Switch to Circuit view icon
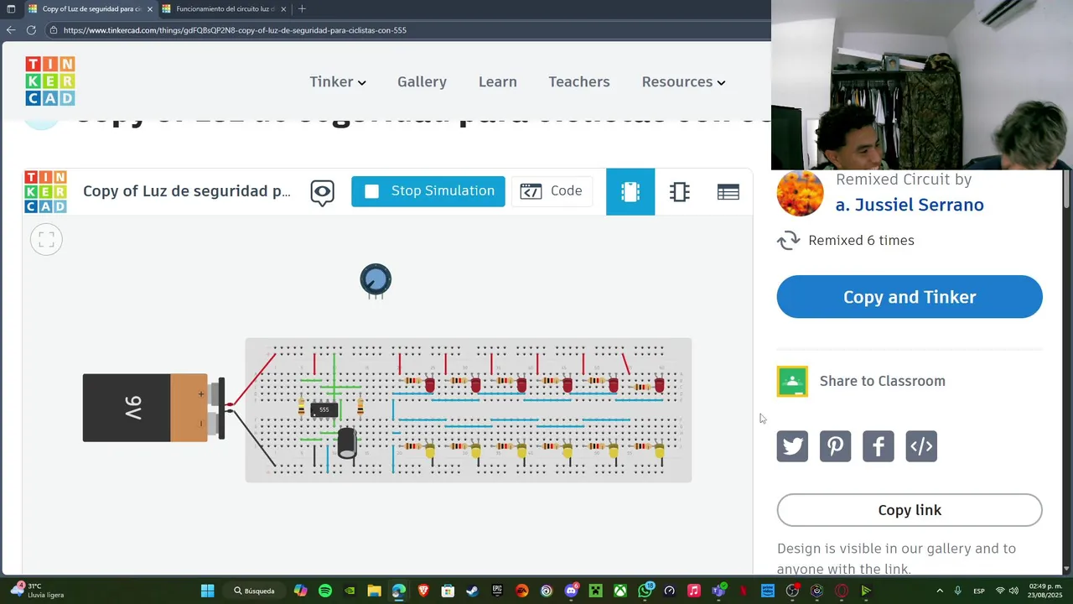Screen dimensions: 1073x604 pyautogui.click(x=630, y=192)
